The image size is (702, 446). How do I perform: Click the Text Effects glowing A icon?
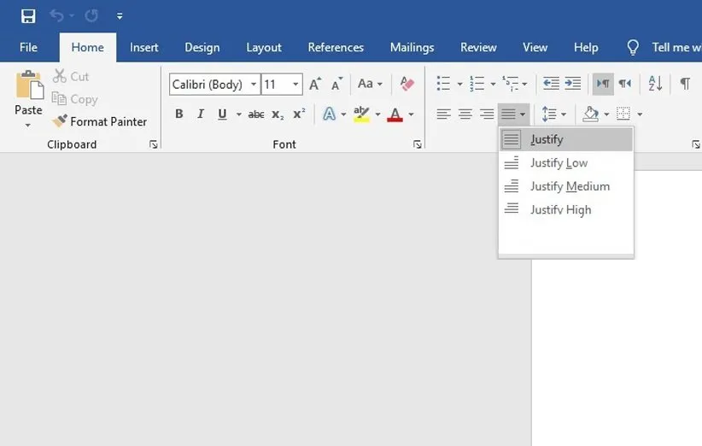coord(329,114)
